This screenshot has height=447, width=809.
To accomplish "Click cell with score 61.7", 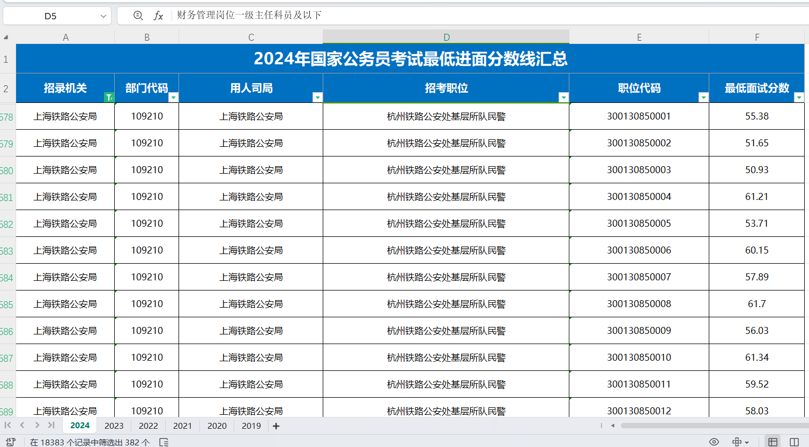I will coord(756,304).
